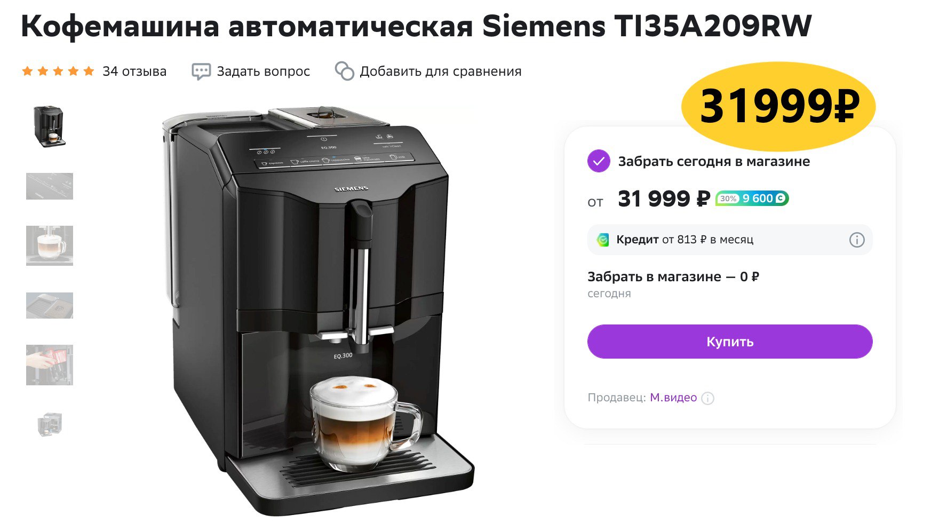
Task: Select the first black machine thumbnail
Action: coord(50,126)
